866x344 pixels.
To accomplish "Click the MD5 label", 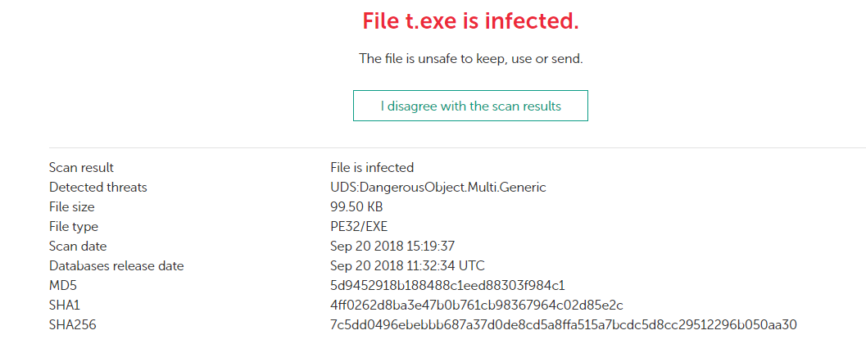I will click(63, 285).
